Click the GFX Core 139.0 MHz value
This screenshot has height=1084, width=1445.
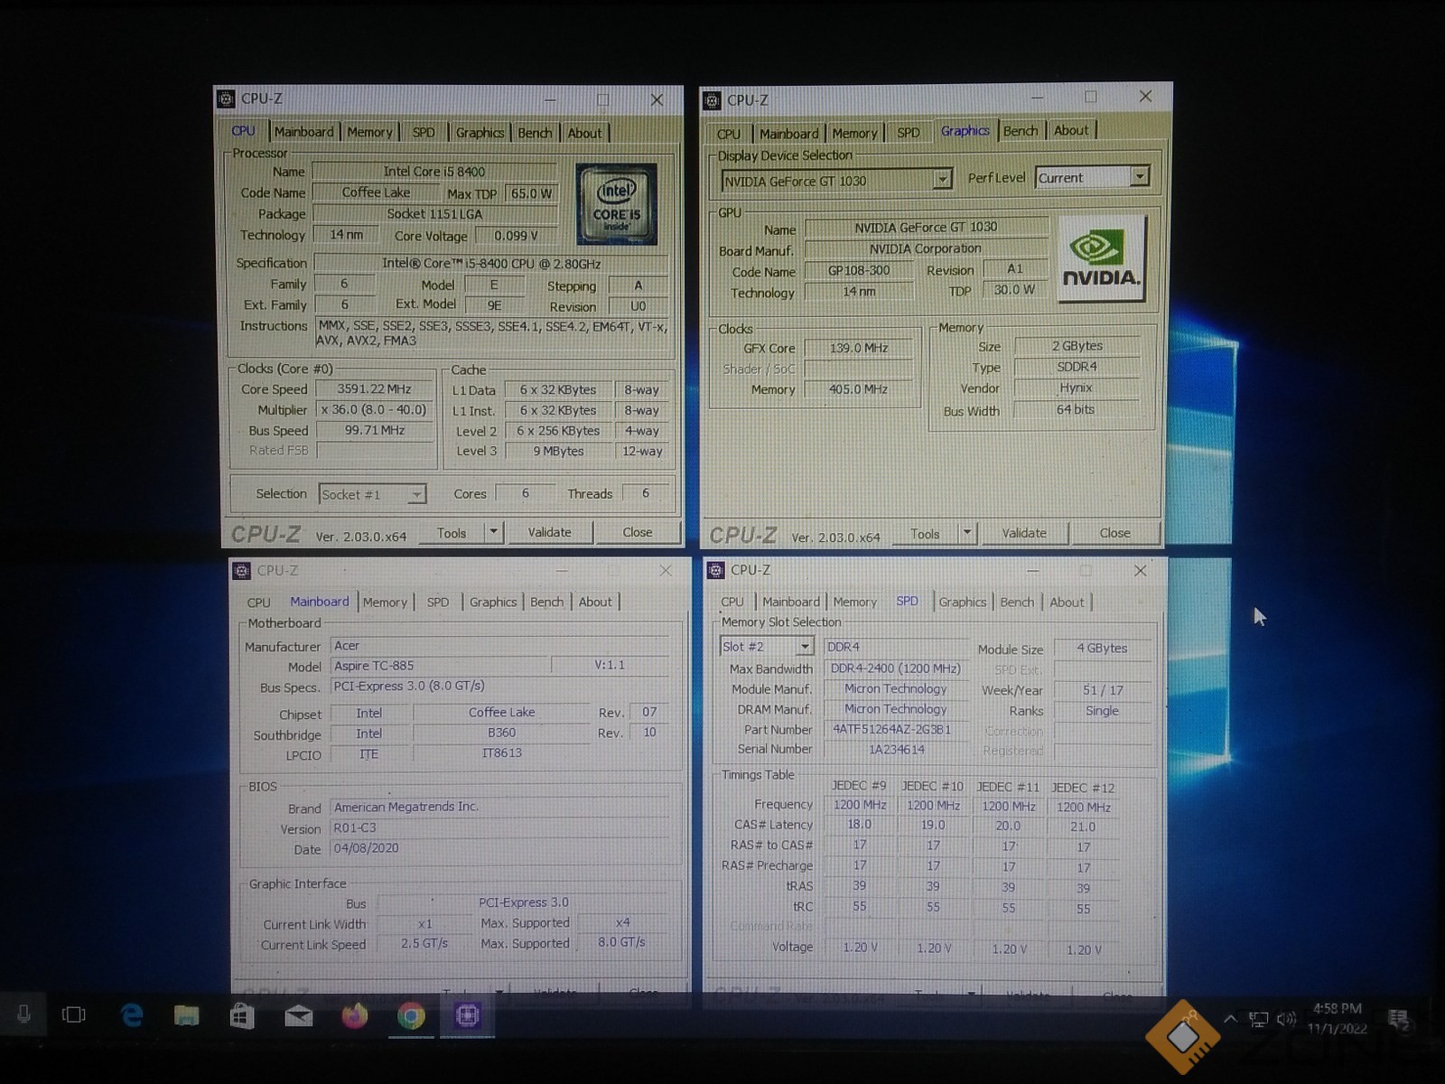[x=858, y=348]
